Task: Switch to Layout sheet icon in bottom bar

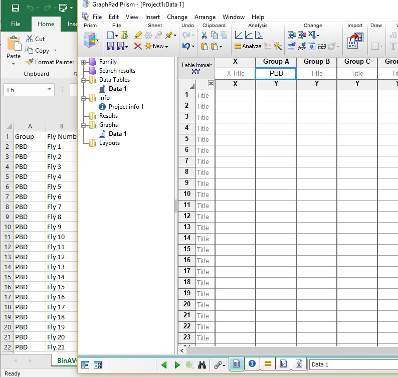Action: coord(299,364)
